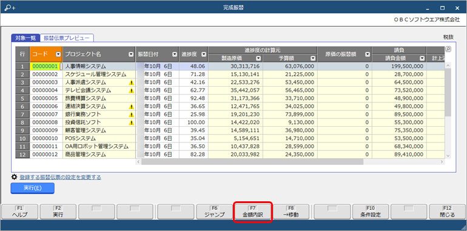Viewport: 467px width, 231px height.
Task: Open the 原価の振替額 column filter dropdown
Action: point(368,54)
